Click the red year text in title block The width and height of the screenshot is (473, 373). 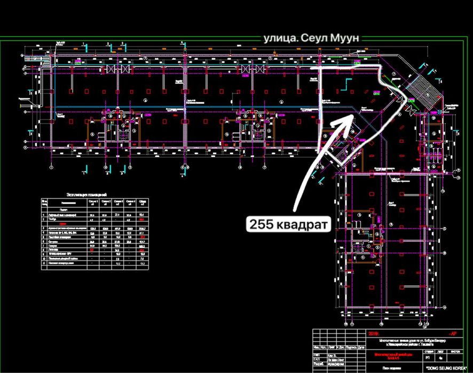pos(375,334)
